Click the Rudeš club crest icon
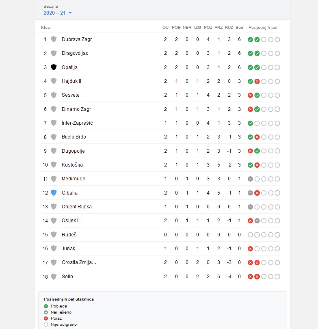This screenshot has height=329, width=318. (x=54, y=234)
